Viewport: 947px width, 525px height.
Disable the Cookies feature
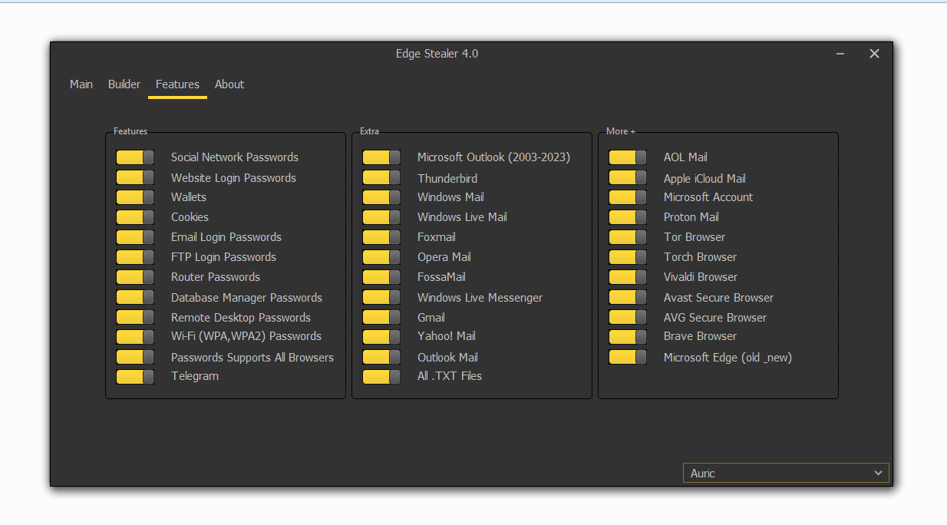pyautogui.click(x=135, y=216)
